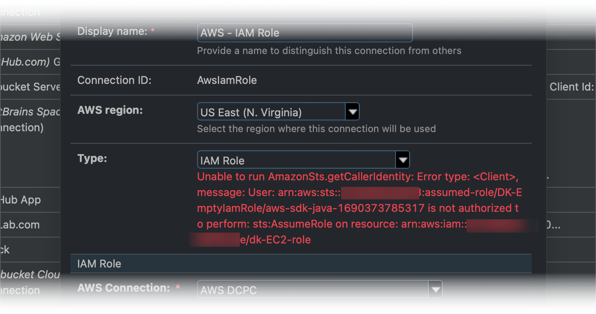The width and height of the screenshot is (596, 314).
Task: Click the AWS Connection dropdown arrow icon
Action: (x=435, y=289)
